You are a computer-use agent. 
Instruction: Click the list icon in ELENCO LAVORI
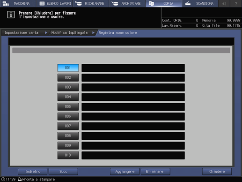(x=42, y=3)
